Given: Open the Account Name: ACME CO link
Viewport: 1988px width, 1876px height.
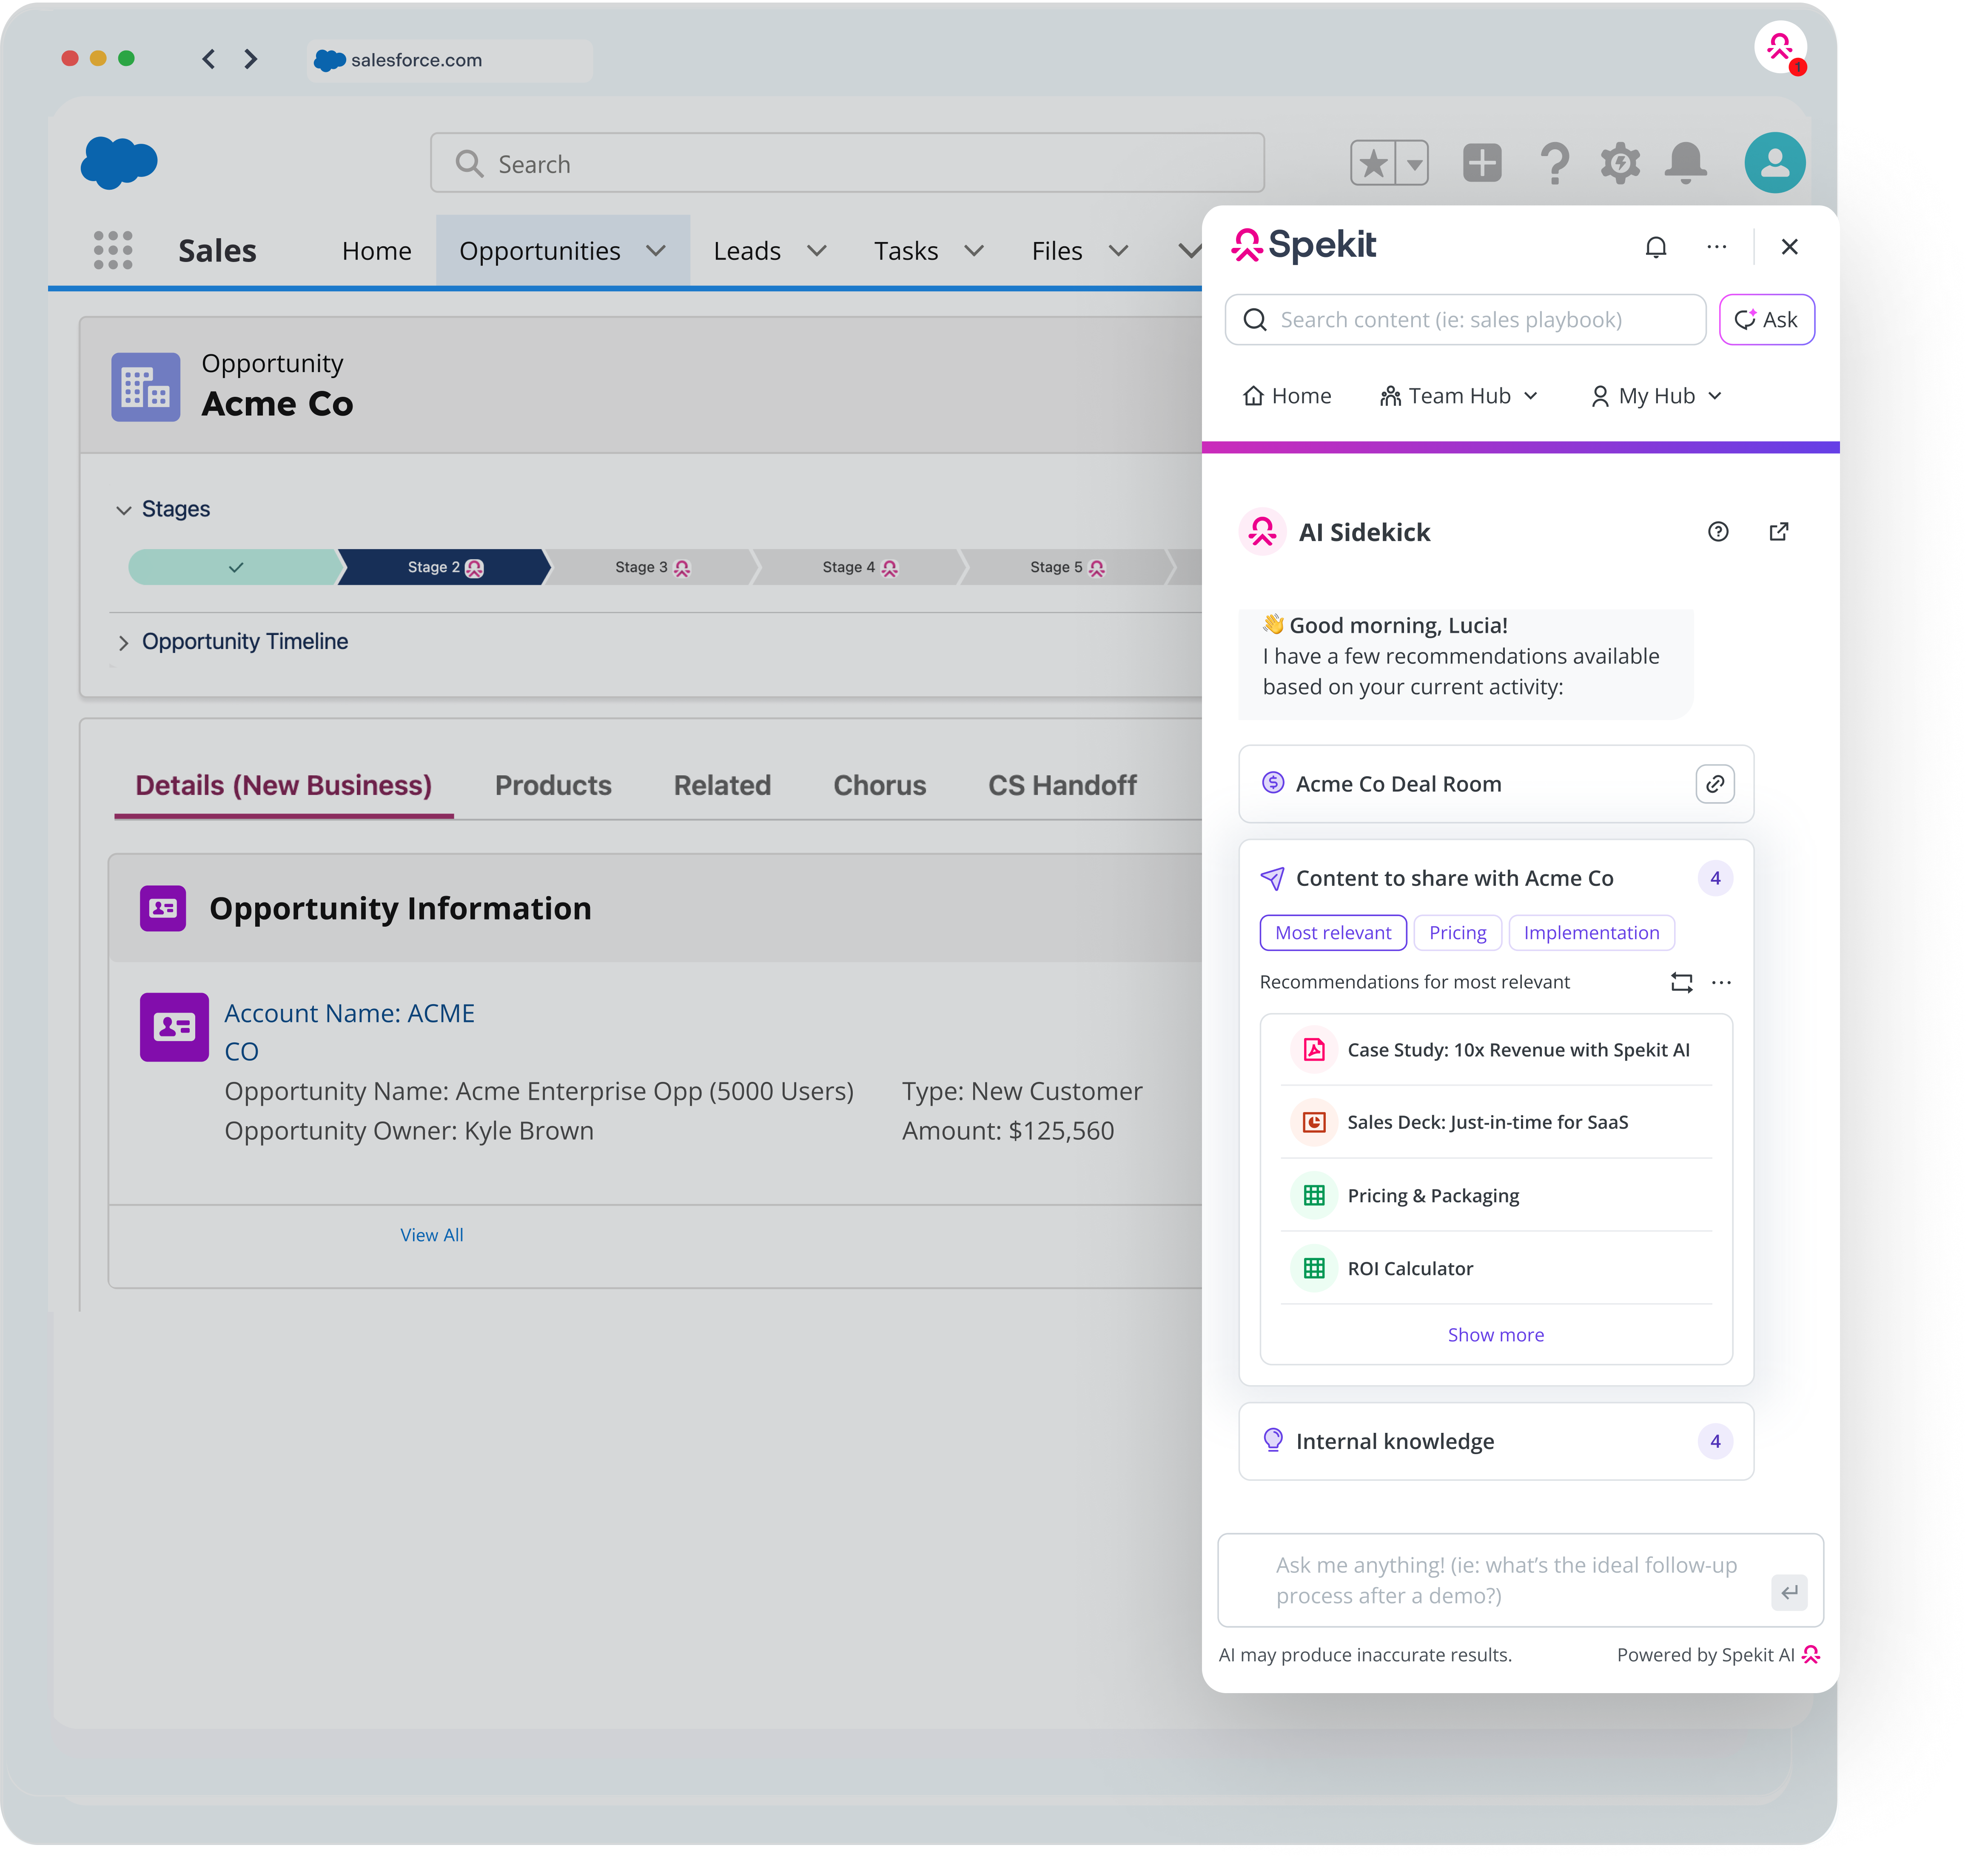Looking at the screenshot, I should 349,1033.
